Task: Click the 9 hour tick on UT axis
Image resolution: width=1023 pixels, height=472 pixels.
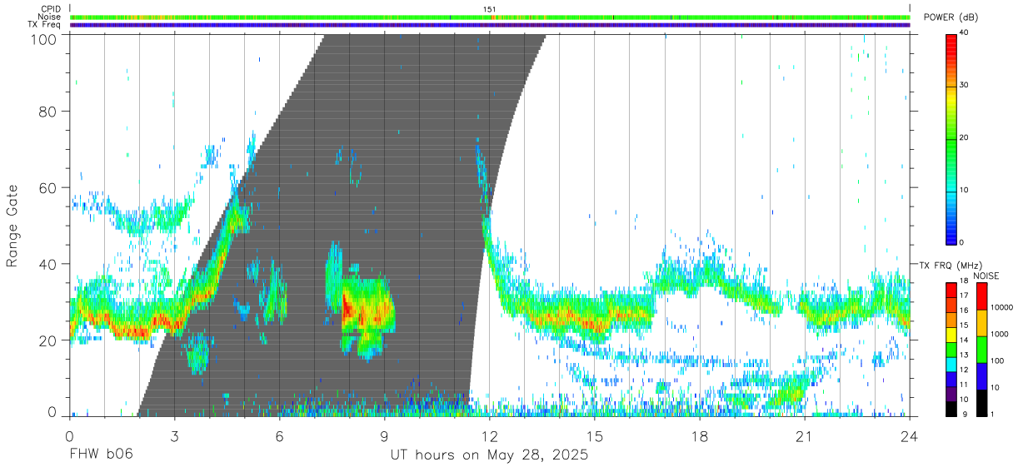Action: [384, 435]
